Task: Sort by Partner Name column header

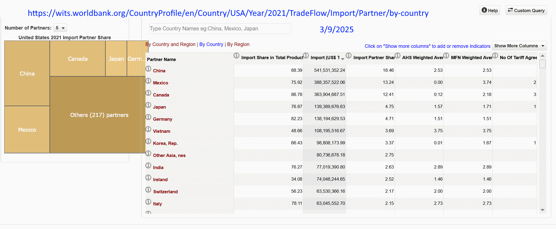Action: pos(161,59)
